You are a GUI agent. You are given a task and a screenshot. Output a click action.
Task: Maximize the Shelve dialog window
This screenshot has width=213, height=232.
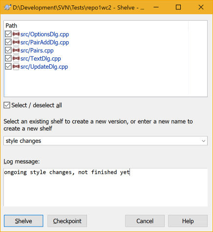[x=178, y=7]
